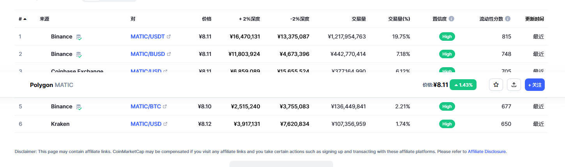The height and width of the screenshot is (167, 565).
Task: Open the Kraken exchange source
Action: tap(60, 124)
